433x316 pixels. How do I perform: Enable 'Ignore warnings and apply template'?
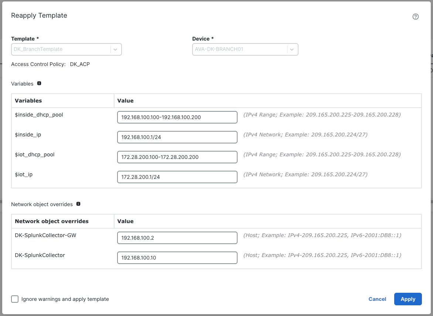coord(15,299)
